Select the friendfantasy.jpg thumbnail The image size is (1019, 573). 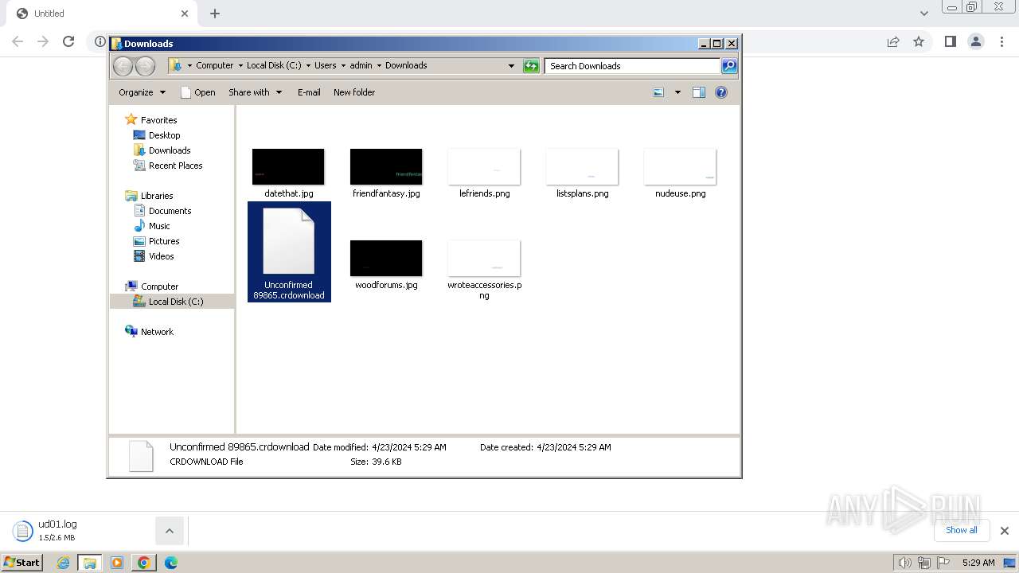[x=386, y=167]
